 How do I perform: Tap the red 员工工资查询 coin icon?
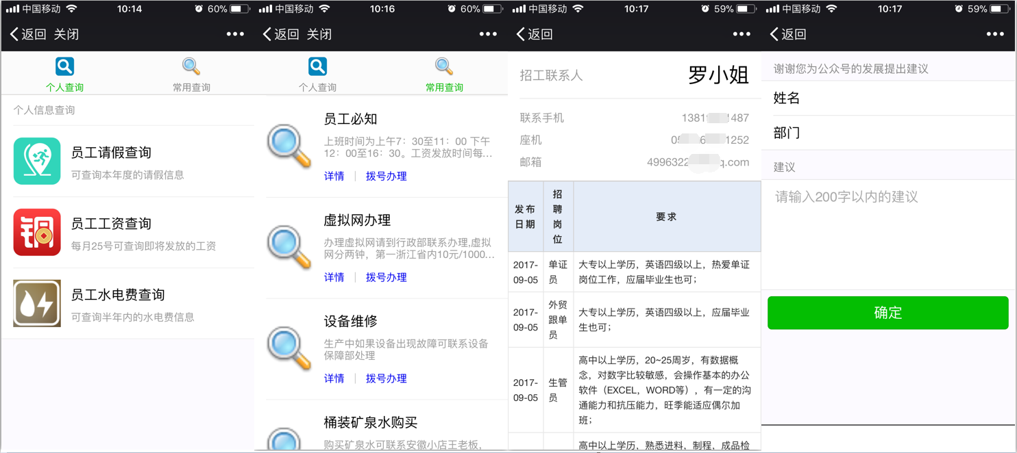tap(37, 232)
